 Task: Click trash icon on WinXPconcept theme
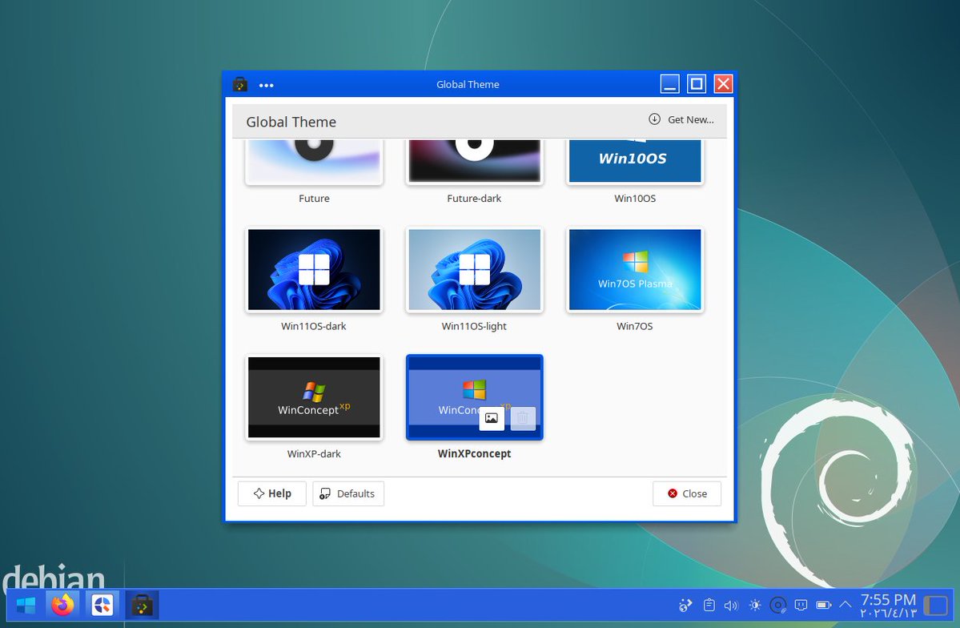[523, 418]
